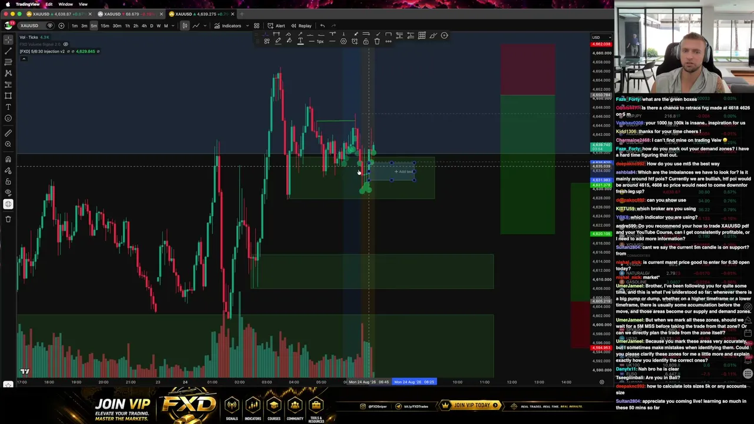Viewport: 754px width, 424px height.
Task: Toggle hide all drawings eye icon
Action: click(8, 193)
